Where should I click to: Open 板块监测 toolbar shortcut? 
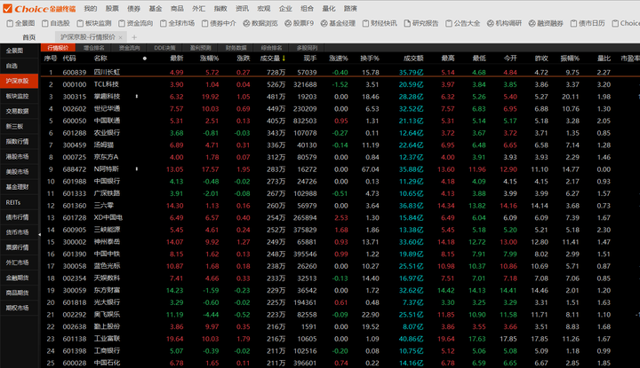point(94,24)
